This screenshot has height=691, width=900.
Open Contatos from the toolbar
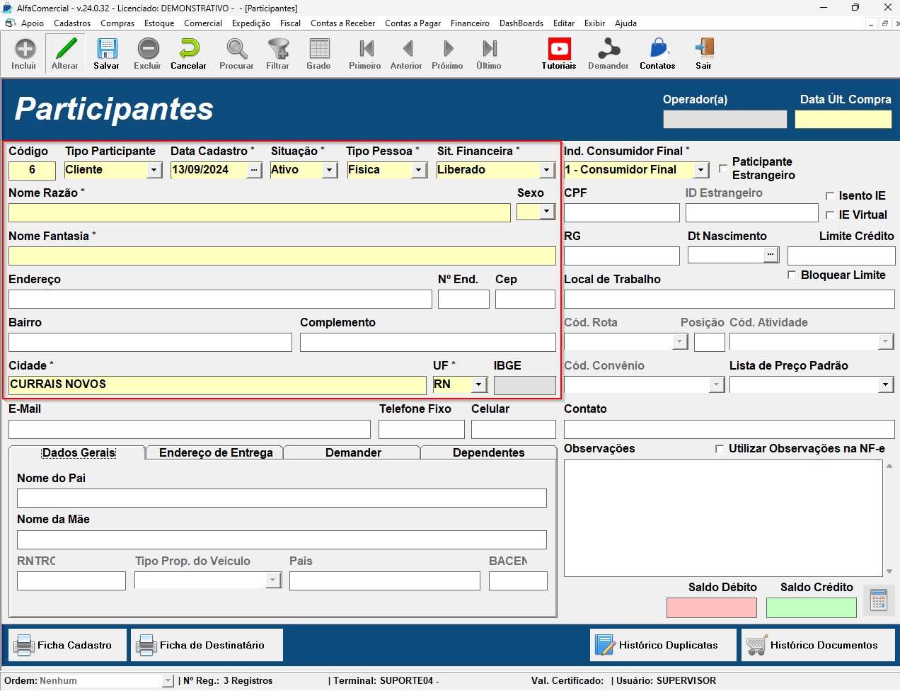pos(657,50)
